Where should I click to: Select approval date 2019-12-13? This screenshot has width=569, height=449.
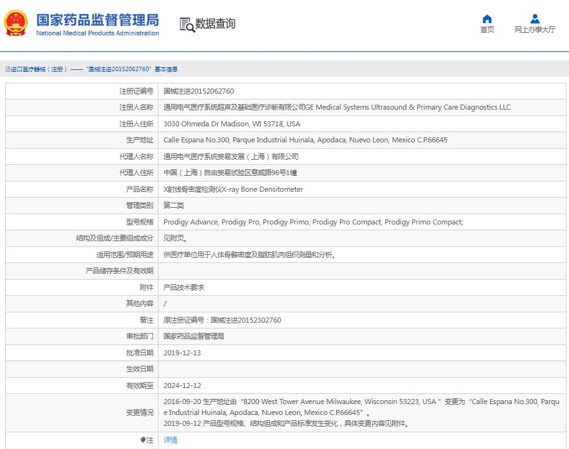coord(182,353)
